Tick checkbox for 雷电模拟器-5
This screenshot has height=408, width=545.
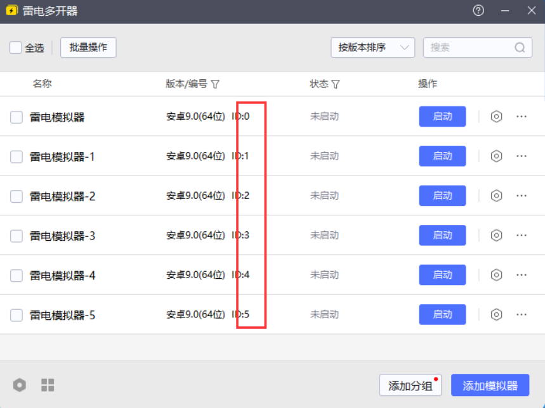click(x=16, y=315)
